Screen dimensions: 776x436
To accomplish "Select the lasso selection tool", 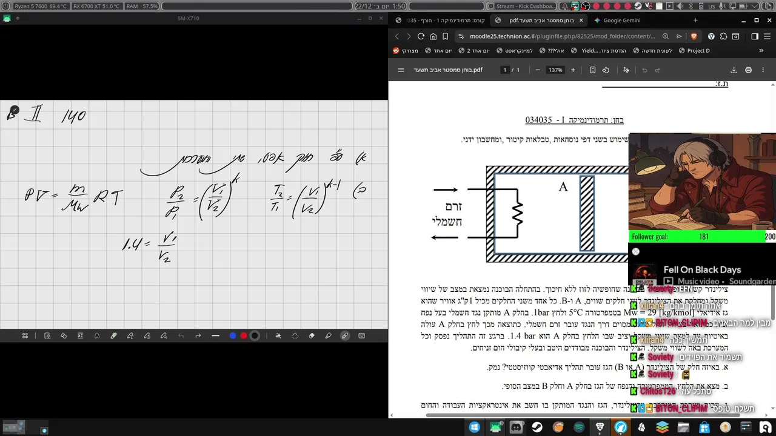I will coord(295,335).
